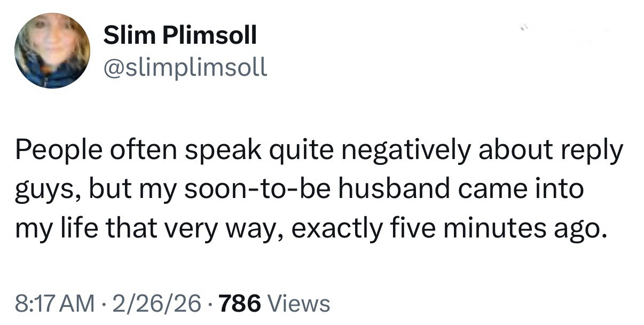This screenshot has width=644, height=325.
Task: Click the word "life" in the tweet
Action: coord(74,228)
